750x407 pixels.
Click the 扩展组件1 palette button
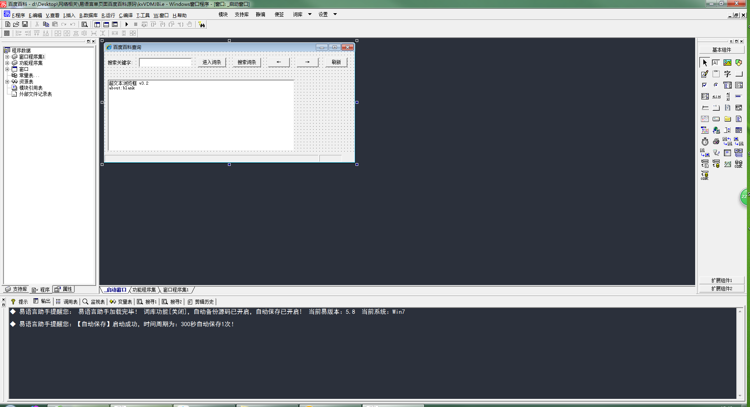[x=722, y=280]
